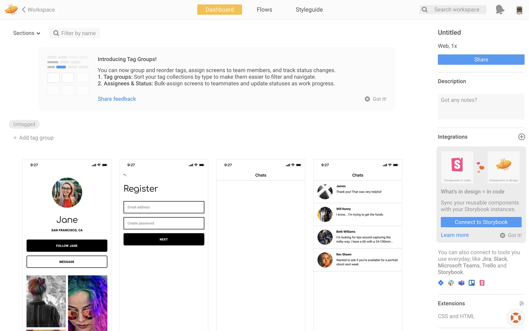Click the Trello integration icon
The image size is (529, 331).
(x=472, y=283)
